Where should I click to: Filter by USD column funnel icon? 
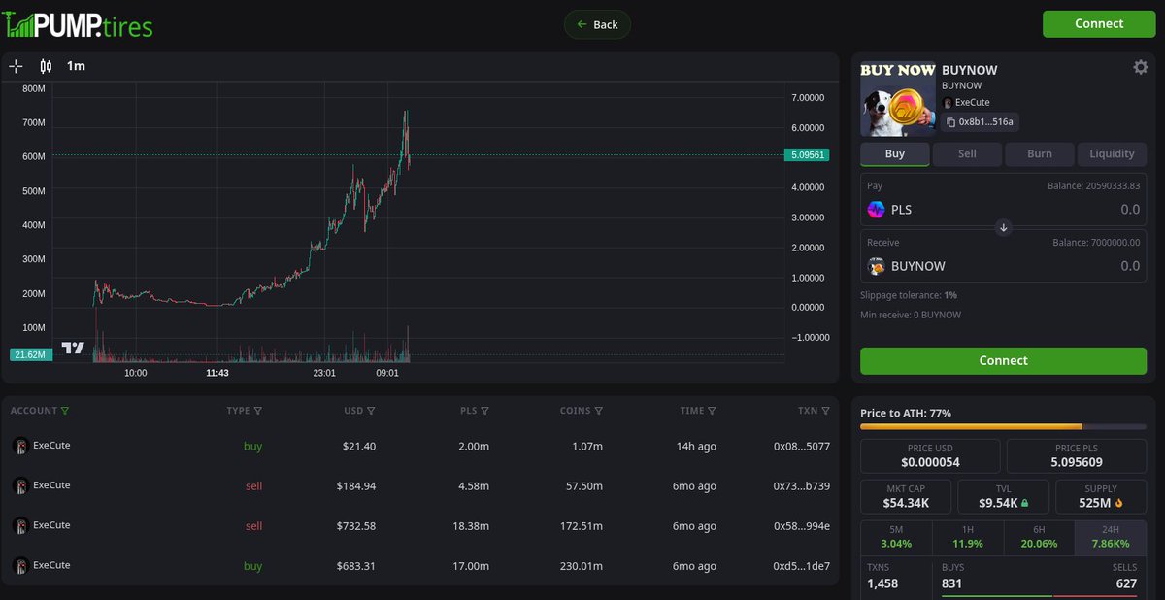click(371, 411)
